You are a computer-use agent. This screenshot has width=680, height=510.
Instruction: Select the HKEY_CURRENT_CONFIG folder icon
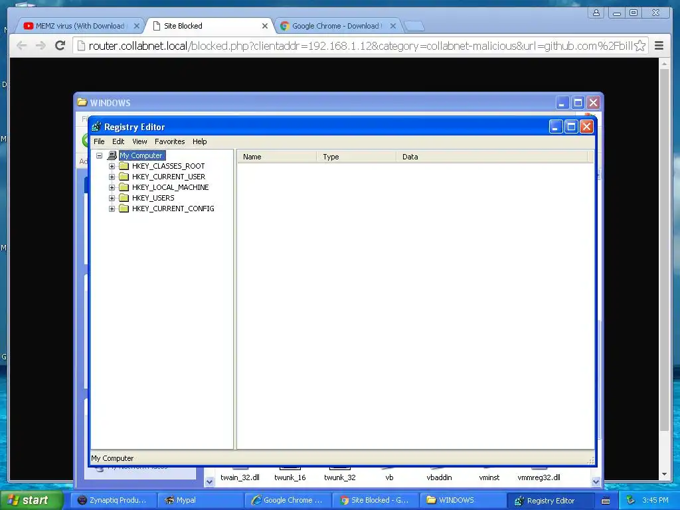[x=124, y=209]
